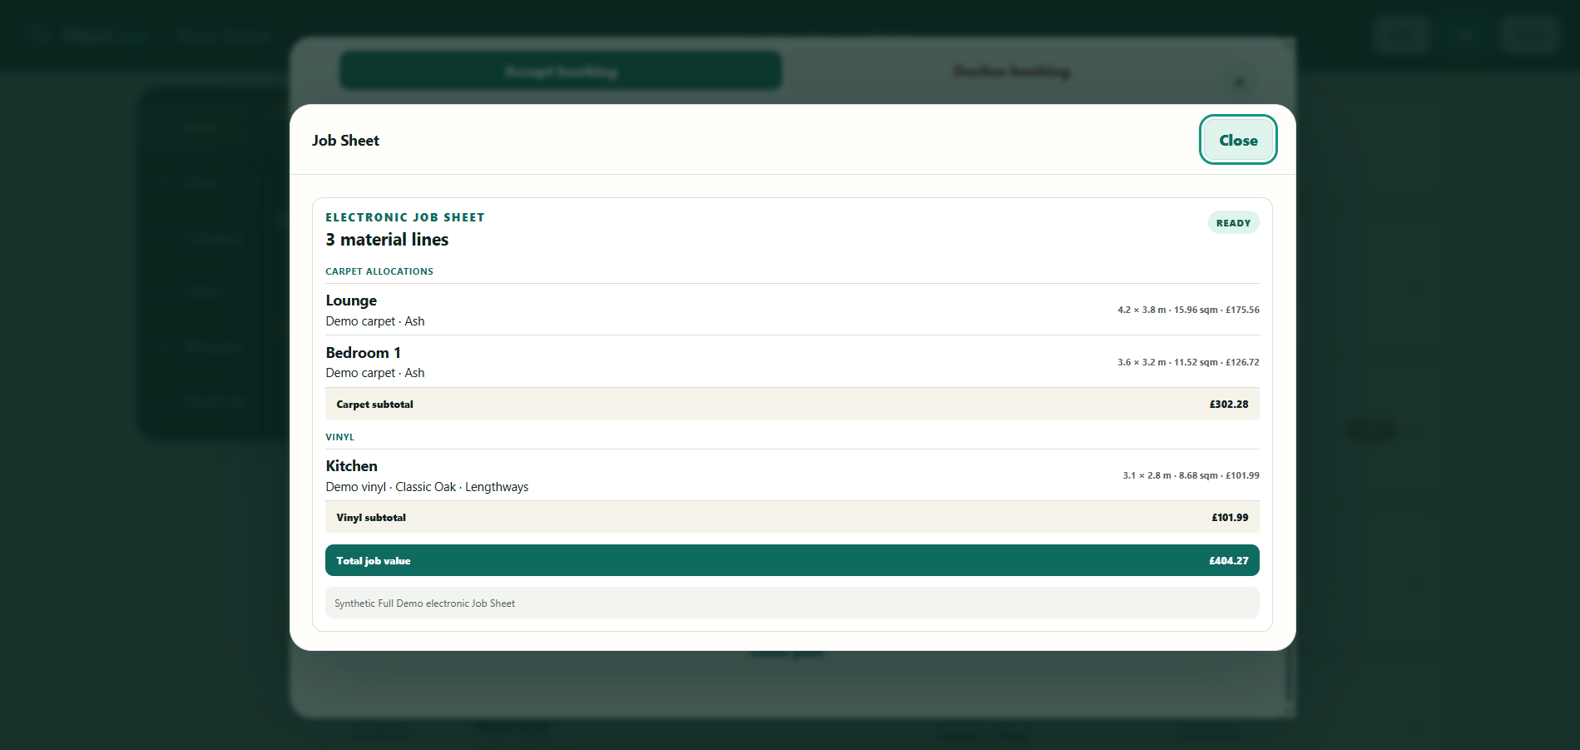Select the Bedroom 1 room name
This screenshot has width=1580, height=750.
[x=363, y=353]
